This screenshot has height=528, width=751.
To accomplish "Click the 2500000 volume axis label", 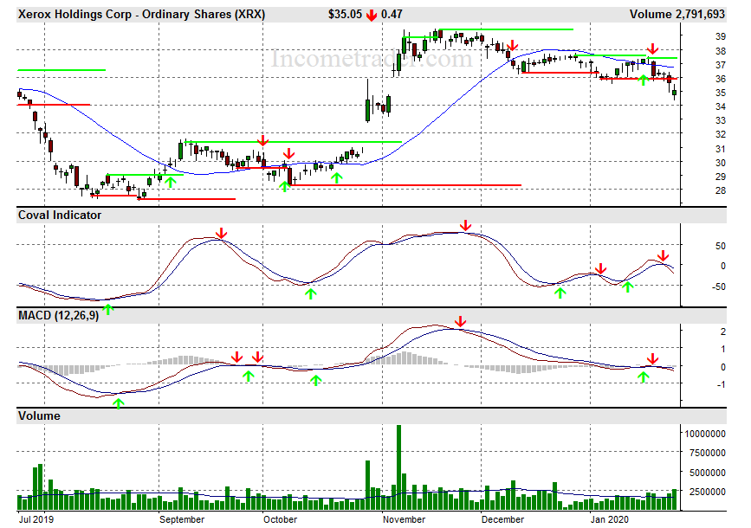I will click(x=708, y=492).
